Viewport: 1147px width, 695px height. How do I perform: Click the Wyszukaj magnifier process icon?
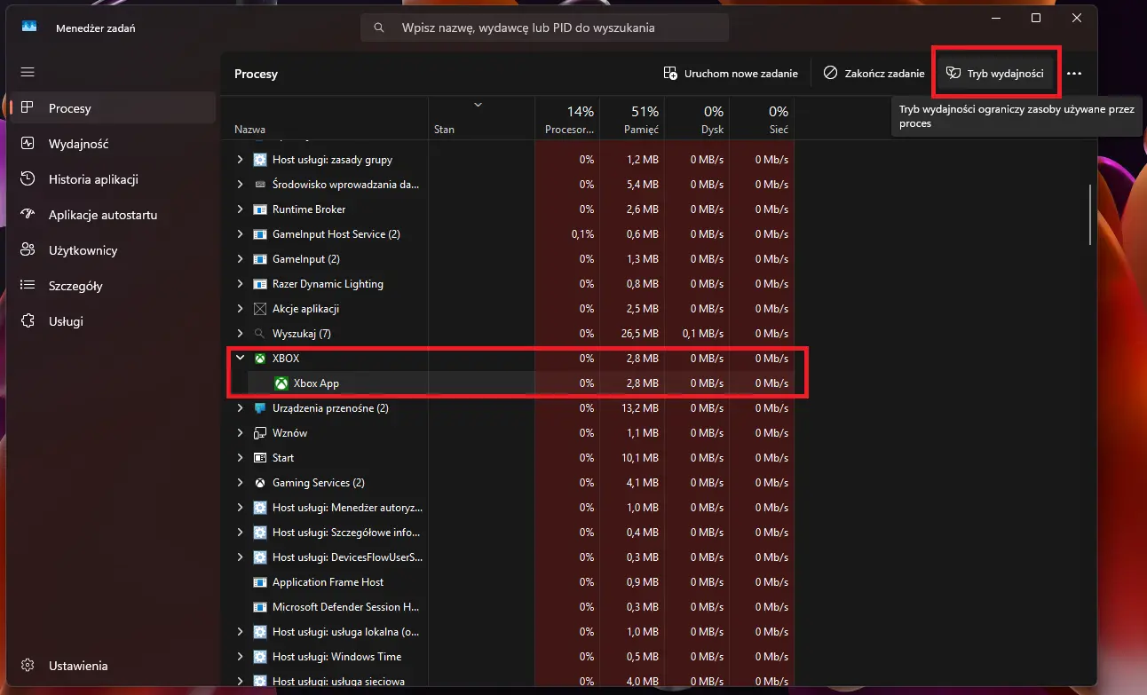(260, 334)
